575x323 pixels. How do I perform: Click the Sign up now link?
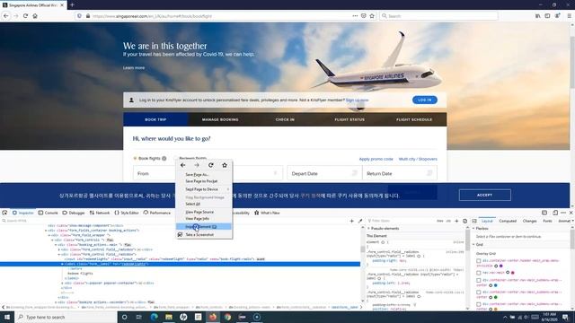358,100
